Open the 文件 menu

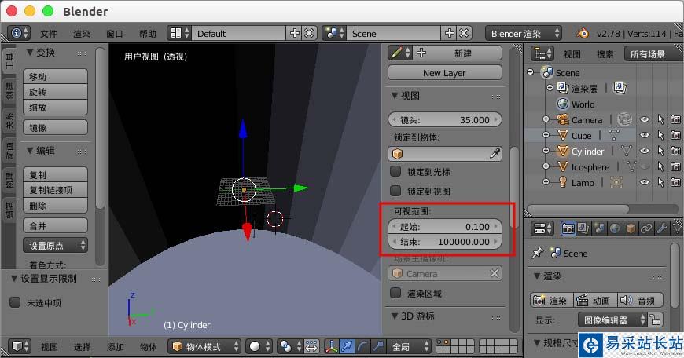point(49,34)
